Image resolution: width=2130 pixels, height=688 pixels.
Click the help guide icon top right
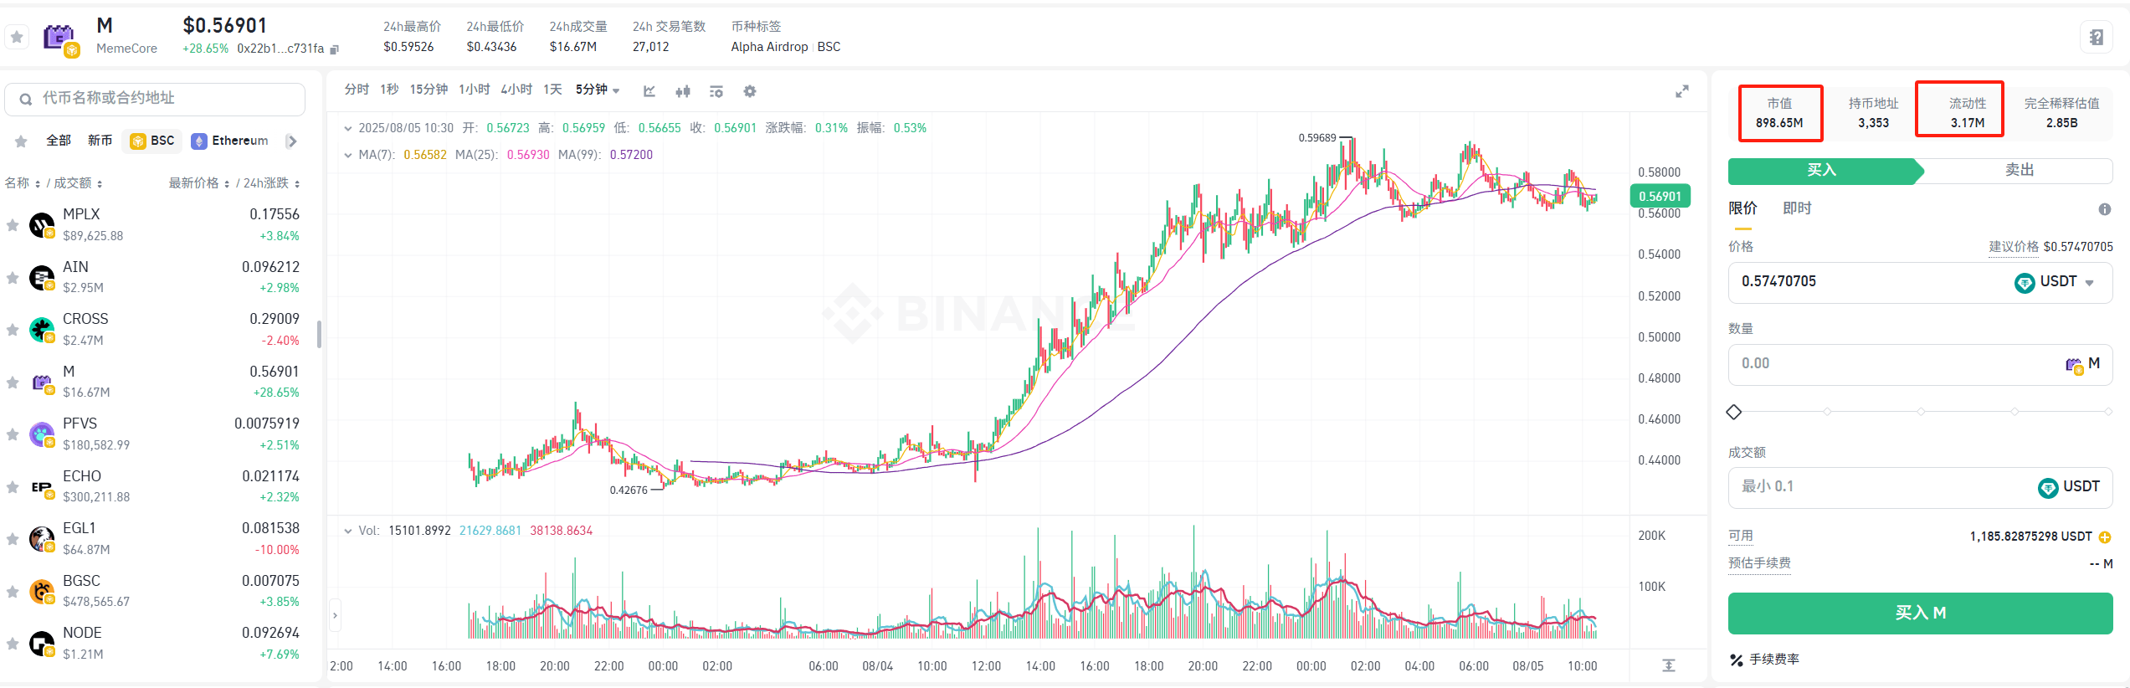pos(2097,38)
